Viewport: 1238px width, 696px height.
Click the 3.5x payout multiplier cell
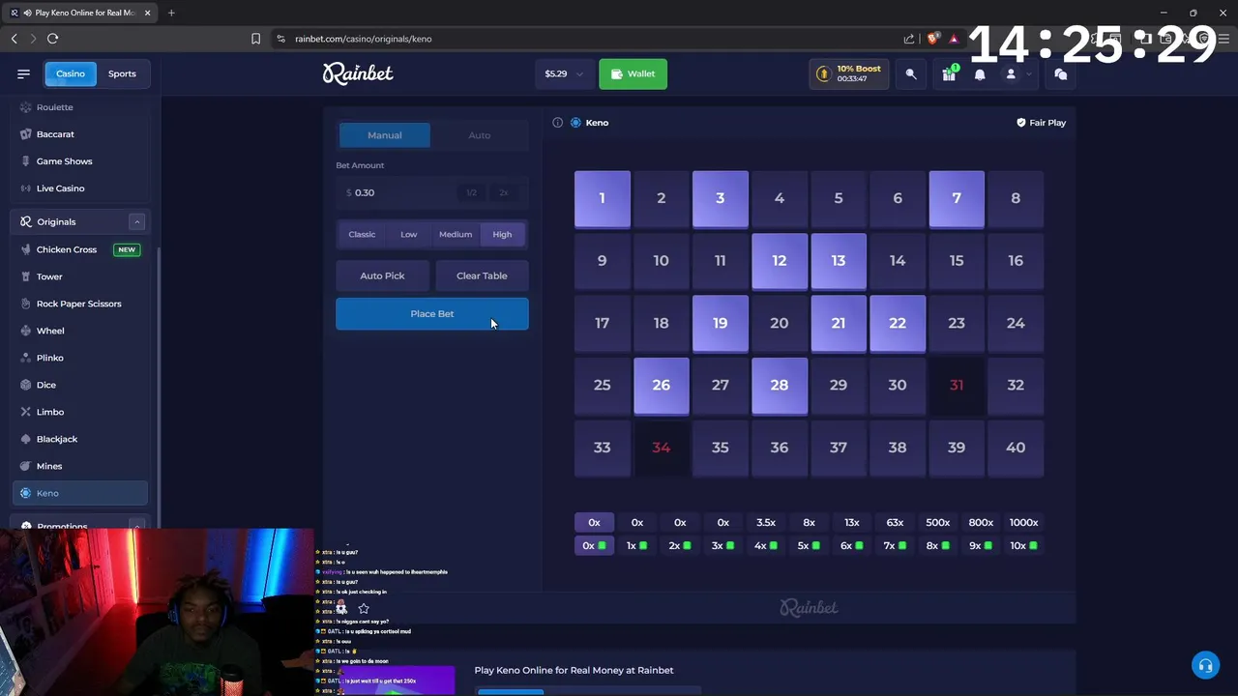click(x=766, y=522)
